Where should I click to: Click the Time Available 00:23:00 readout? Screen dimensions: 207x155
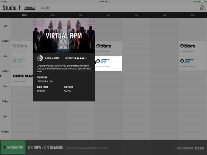(190, 148)
